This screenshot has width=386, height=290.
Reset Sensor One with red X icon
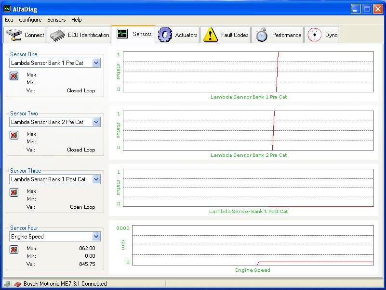14,76
